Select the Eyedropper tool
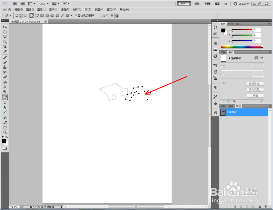 (x=5, y=52)
